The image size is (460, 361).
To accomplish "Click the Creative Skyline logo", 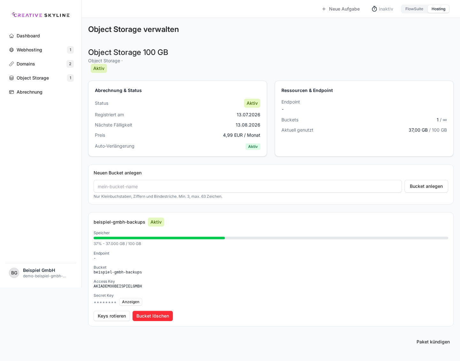I will click(x=41, y=15).
